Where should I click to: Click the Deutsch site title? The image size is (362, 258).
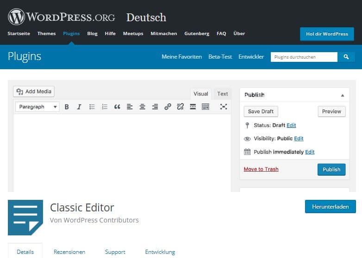146,18
